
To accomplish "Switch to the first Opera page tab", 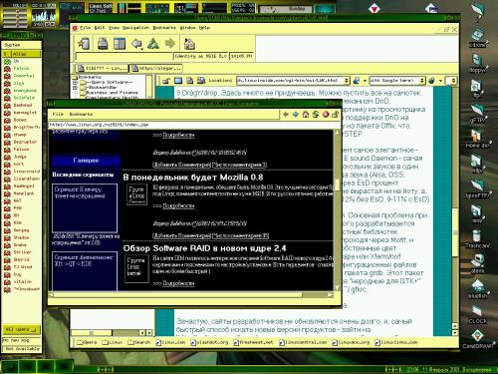I will coord(103,69).
